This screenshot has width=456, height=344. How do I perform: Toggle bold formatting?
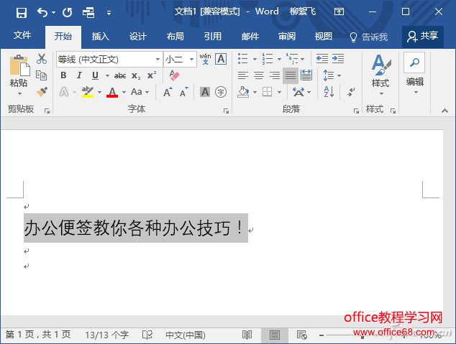pos(63,75)
